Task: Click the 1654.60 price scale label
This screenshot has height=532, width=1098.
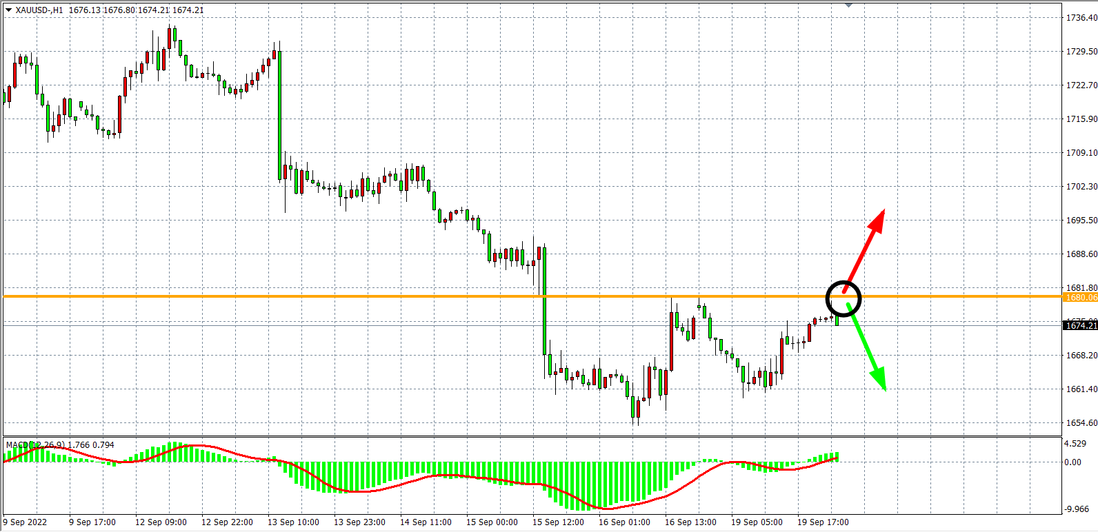Action: pyautogui.click(x=1081, y=423)
